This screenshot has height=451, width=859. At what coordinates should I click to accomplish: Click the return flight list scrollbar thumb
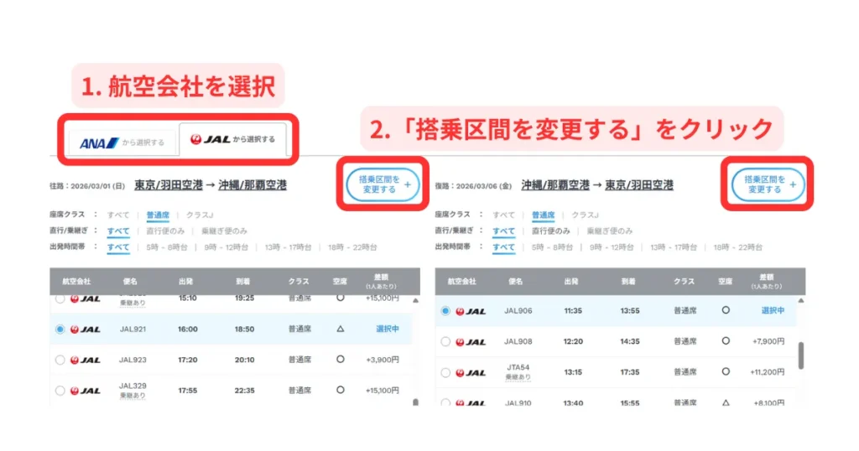(x=800, y=355)
